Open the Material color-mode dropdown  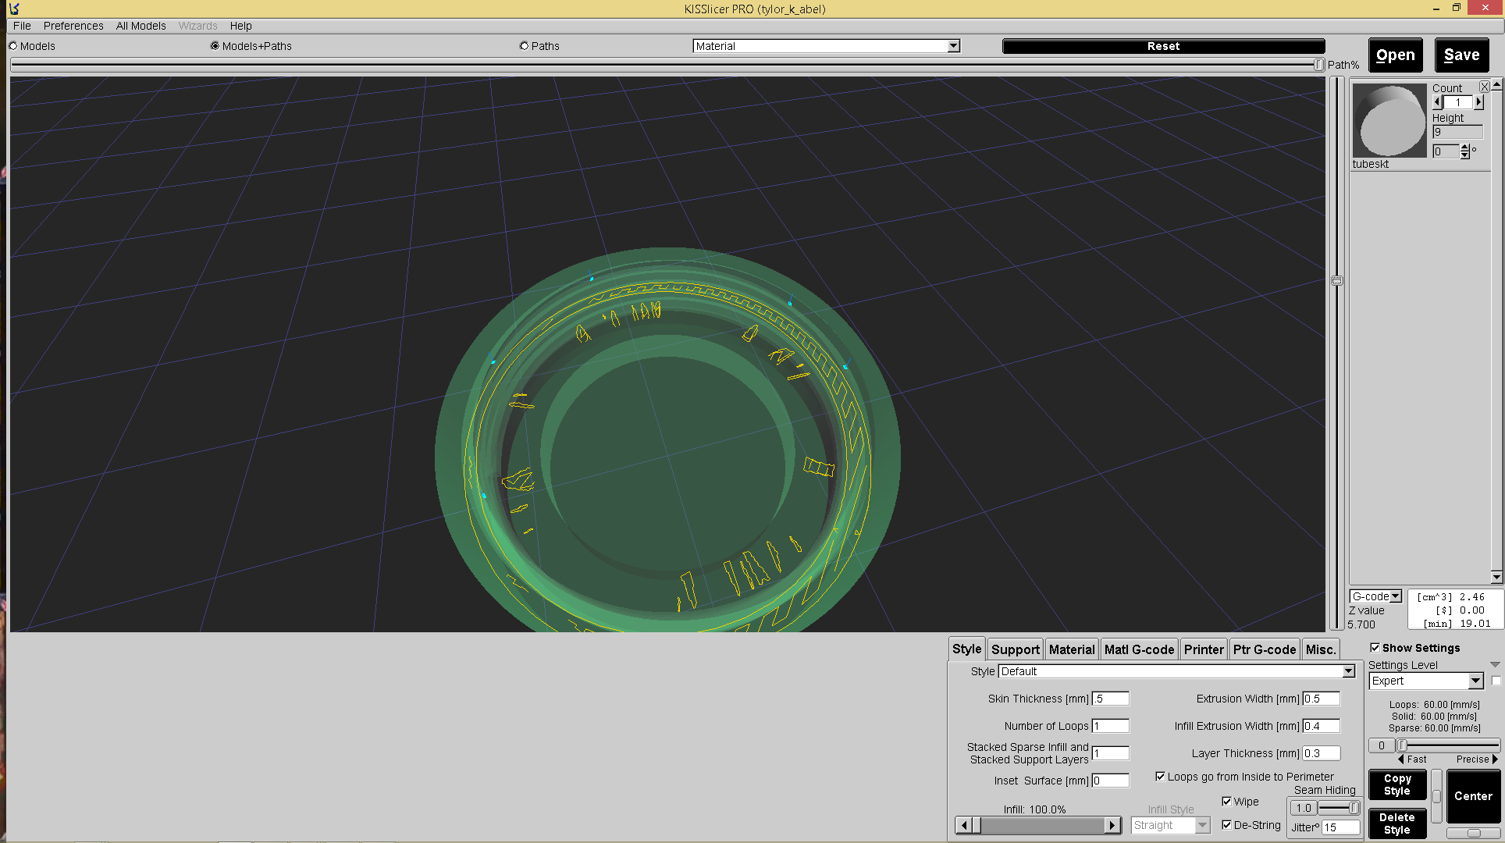pos(953,46)
